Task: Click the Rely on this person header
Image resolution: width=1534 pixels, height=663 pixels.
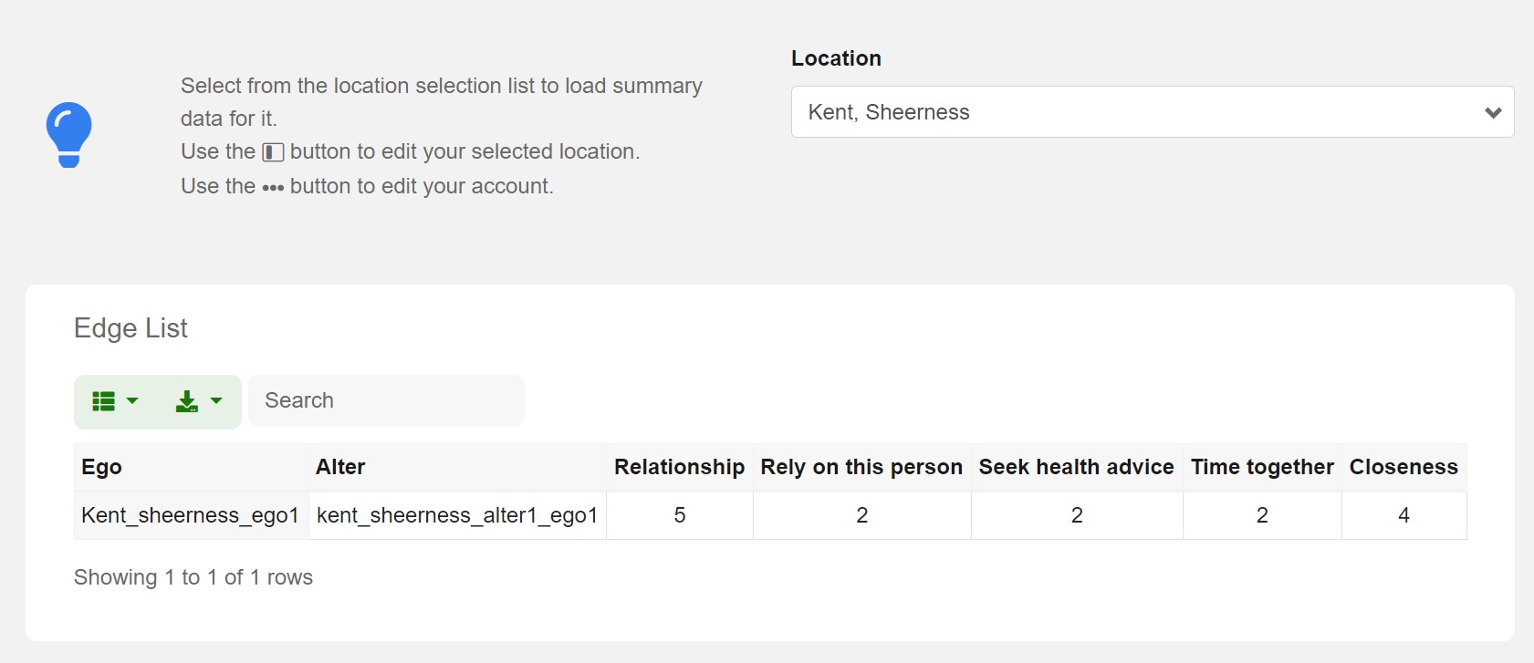Action: 861,467
